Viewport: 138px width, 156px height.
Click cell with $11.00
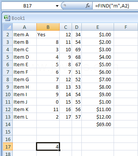(x=97, y=109)
